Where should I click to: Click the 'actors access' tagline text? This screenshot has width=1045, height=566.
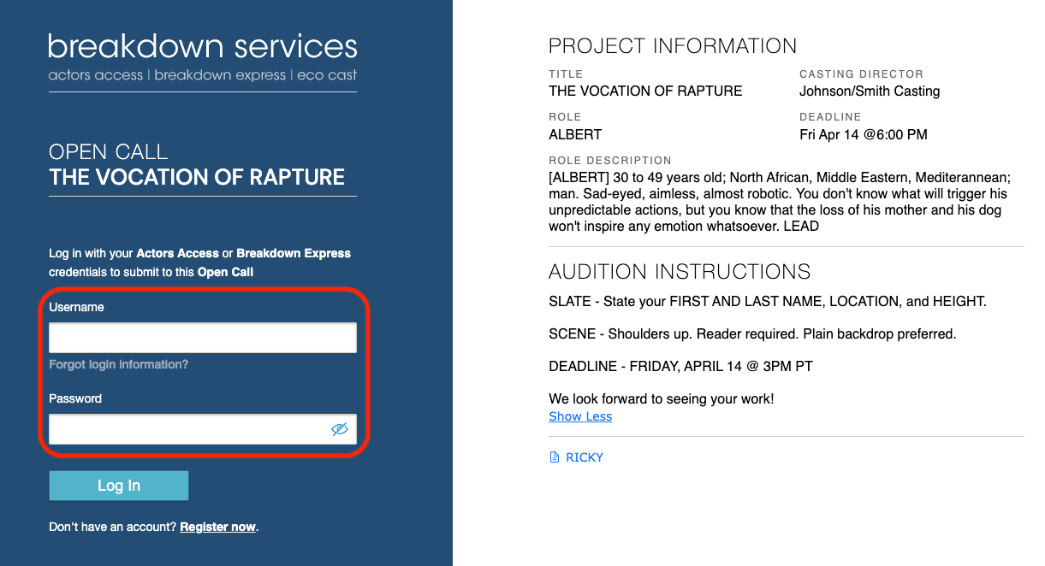[96, 75]
